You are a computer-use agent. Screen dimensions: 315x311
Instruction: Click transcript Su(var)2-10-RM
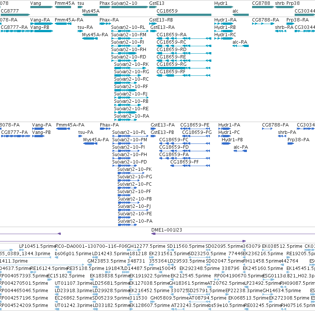(x=127, y=38)
